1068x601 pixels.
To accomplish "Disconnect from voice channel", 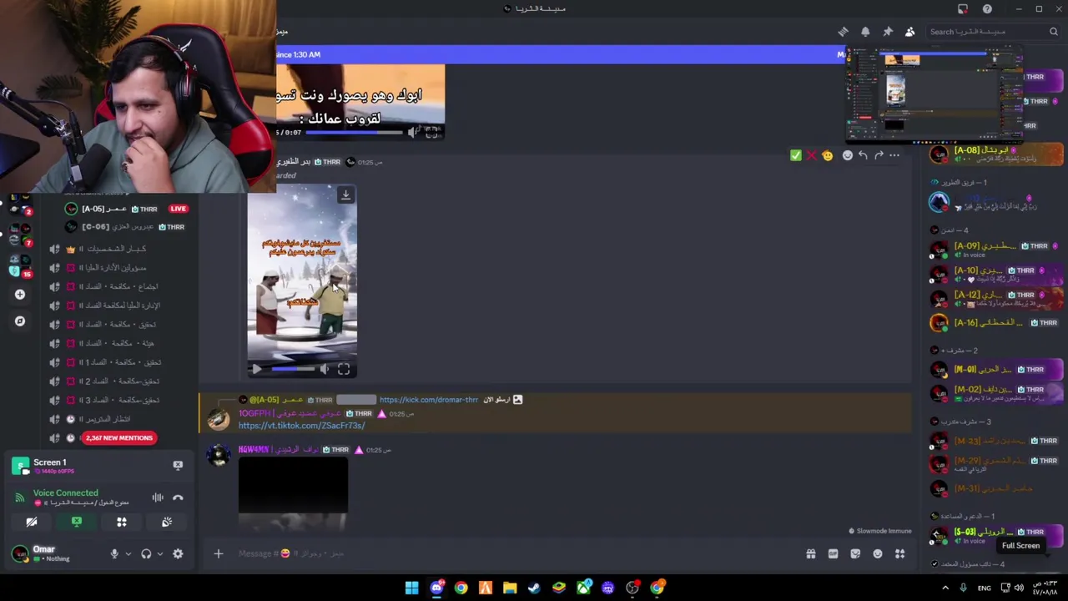I will click(178, 497).
